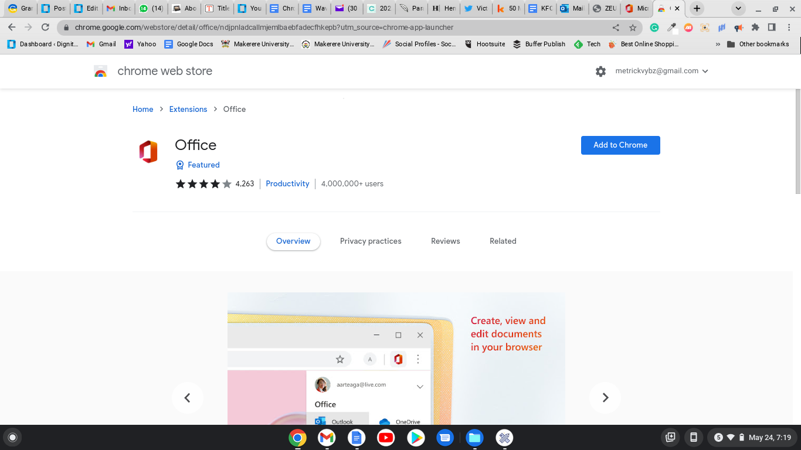
Task: Click the blue bars extension icon
Action: pyautogui.click(x=722, y=28)
